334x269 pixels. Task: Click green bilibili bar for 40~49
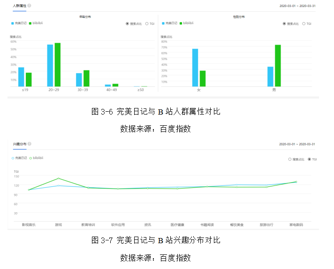click(115, 85)
